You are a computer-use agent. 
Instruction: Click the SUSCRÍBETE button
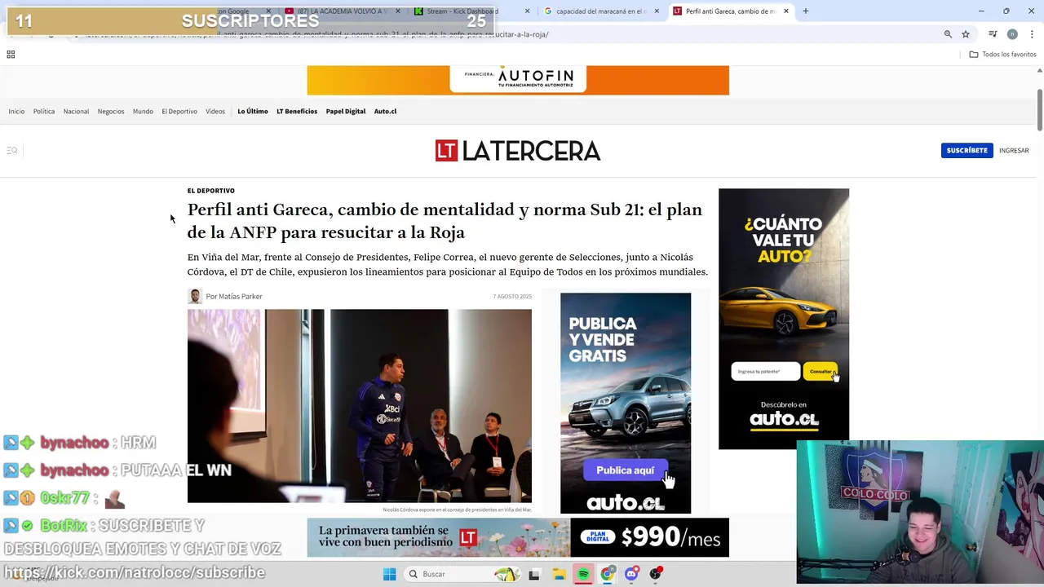click(x=967, y=151)
